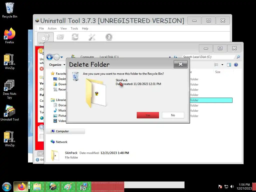Select Music library in navigation pane
The height and width of the screenshot is (192, 256).
pos(60,110)
